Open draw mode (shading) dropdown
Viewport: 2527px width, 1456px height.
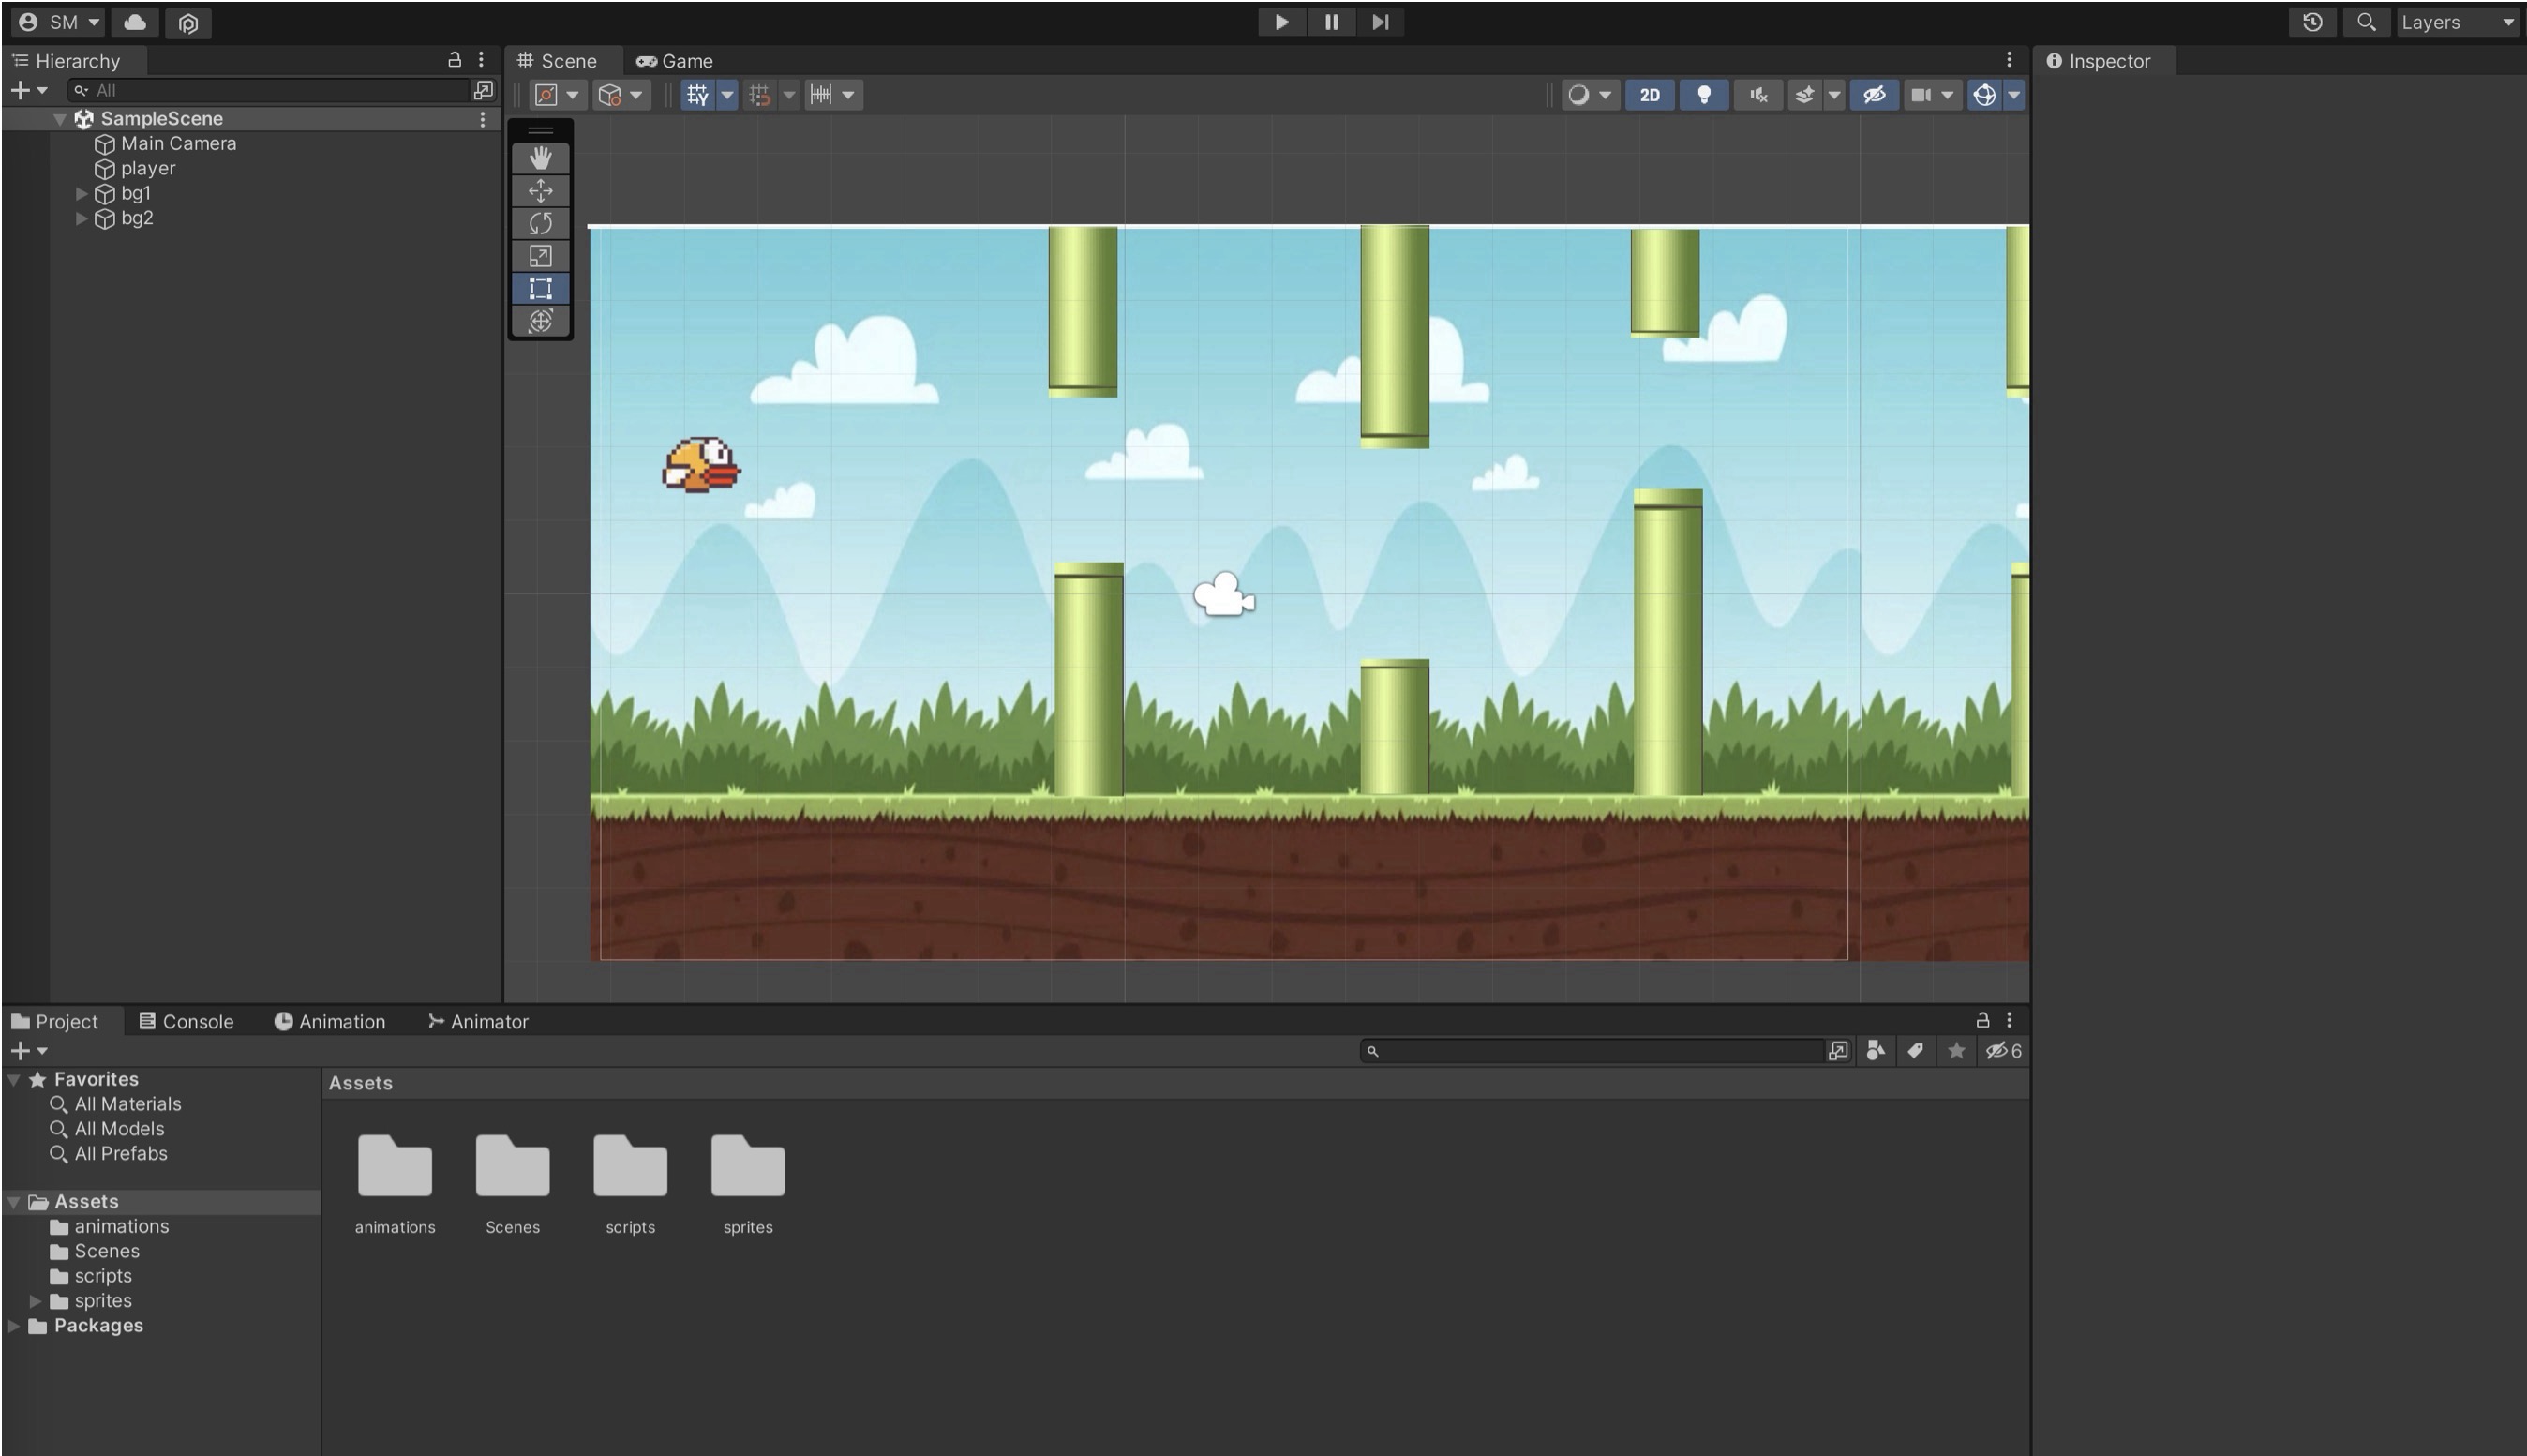click(x=1589, y=95)
